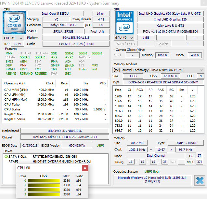Screen dimensions: 207x199
Task: Click the CPU Turbo operating point row
Action: (55, 105)
